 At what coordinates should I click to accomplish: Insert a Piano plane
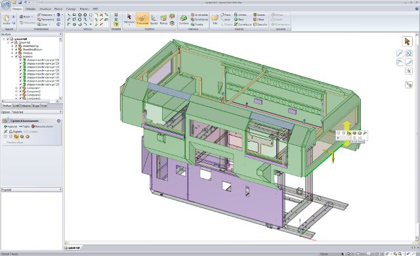(x=226, y=14)
